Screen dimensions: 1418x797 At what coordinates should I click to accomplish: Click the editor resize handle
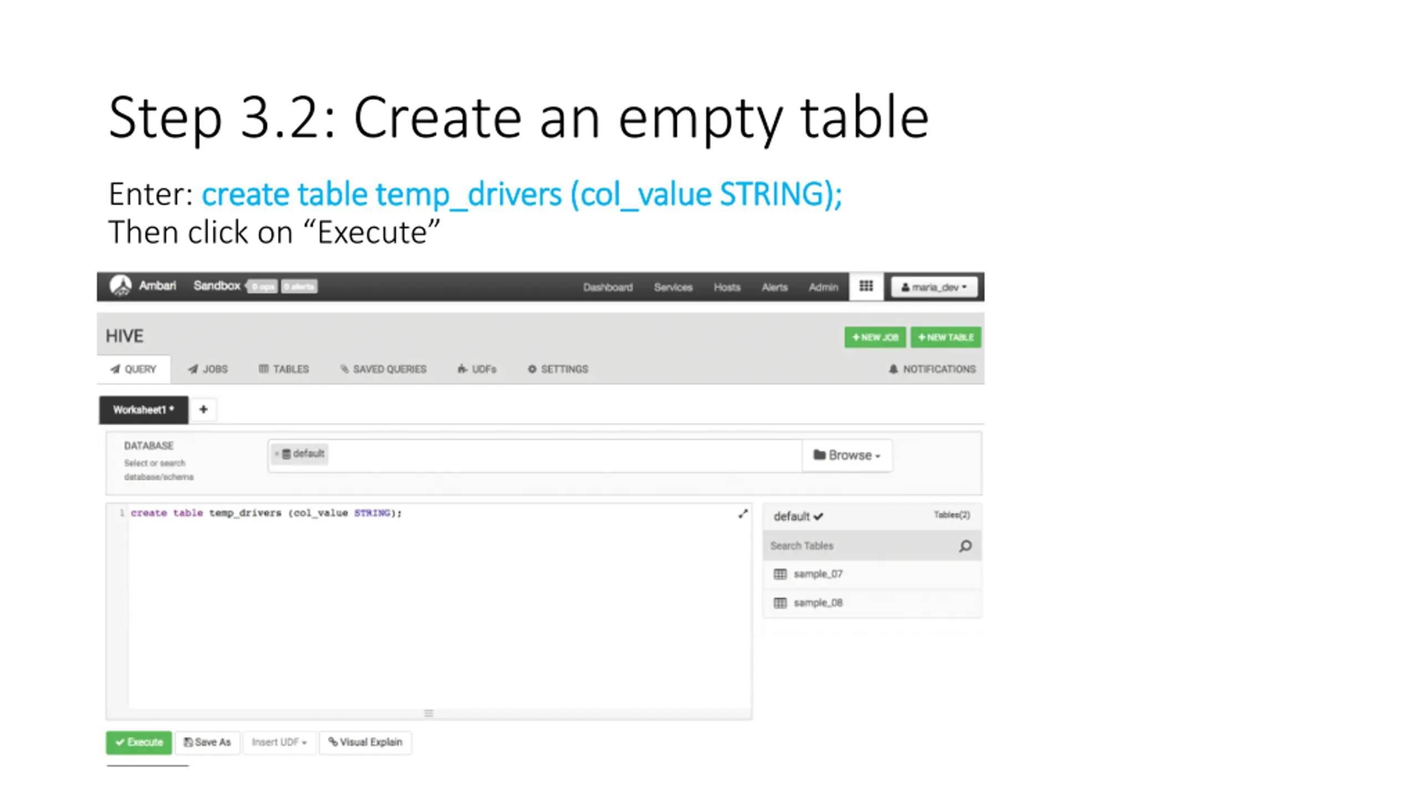[x=429, y=713]
